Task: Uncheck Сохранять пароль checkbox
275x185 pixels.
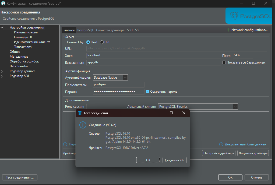Action: click(x=147, y=92)
